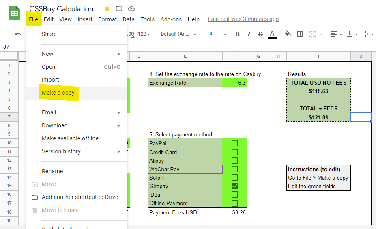Select Share in the File menu
This screenshot has height=229, width=376.
pos(76,34)
